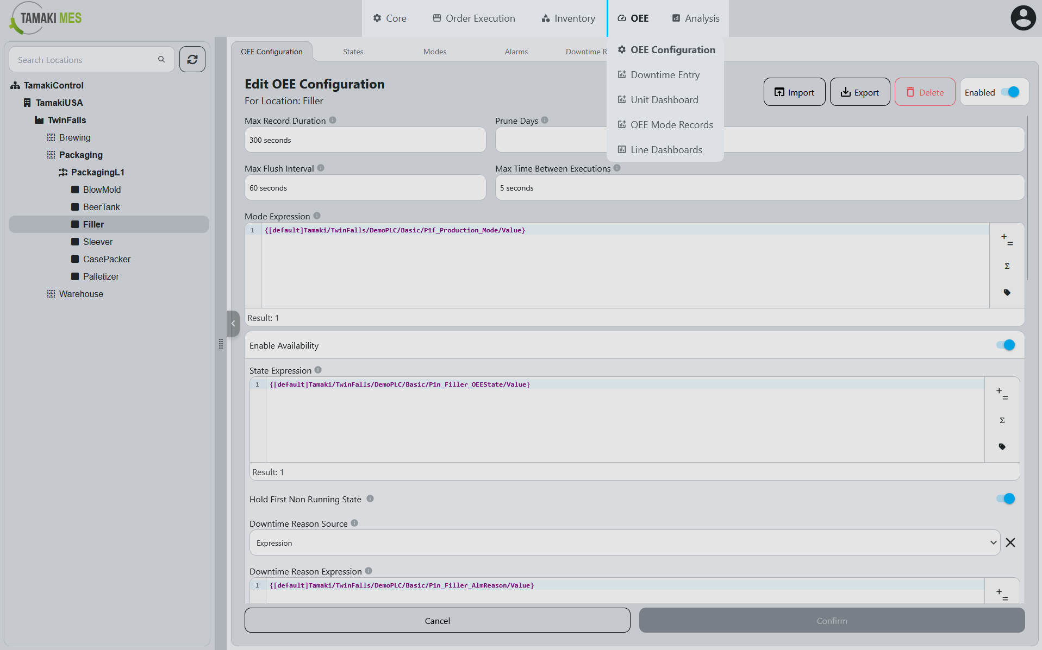
Task: Click info icon beside Prune Days
Action: point(545,120)
